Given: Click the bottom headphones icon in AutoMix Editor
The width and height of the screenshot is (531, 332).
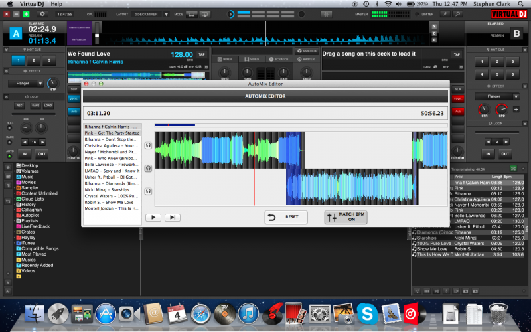Looking at the screenshot, I should tap(148, 191).
